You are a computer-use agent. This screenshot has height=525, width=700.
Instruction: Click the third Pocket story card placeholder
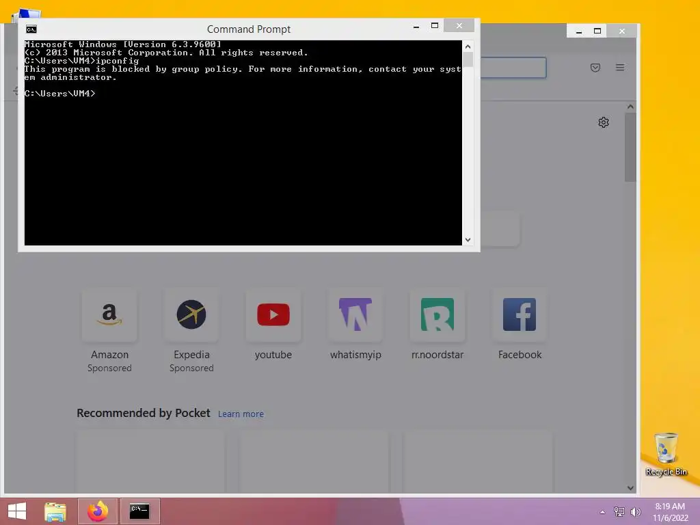(478, 462)
